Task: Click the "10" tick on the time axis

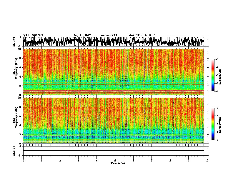Action: [x=207, y=161]
